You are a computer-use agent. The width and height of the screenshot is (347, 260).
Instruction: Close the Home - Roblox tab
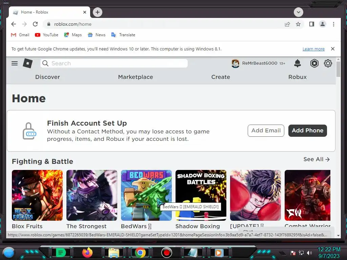click(x=84, y=12)
